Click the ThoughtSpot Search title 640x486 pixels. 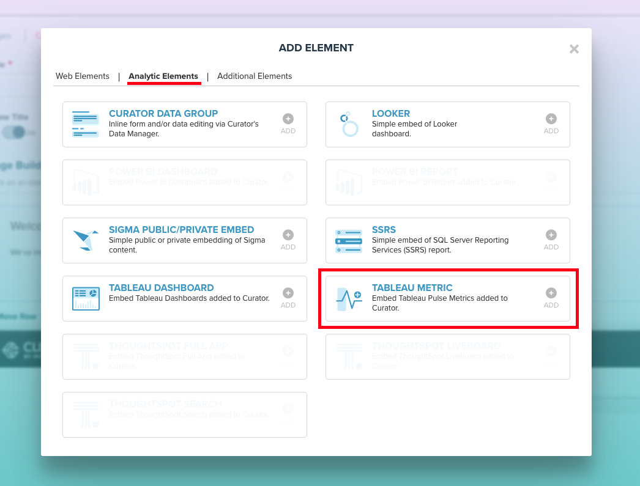[x=165, y=404]
